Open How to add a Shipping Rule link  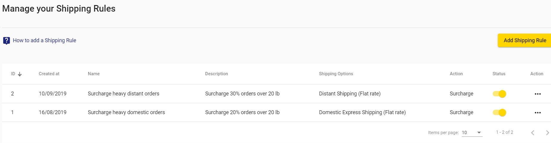[x=45, y=40]
